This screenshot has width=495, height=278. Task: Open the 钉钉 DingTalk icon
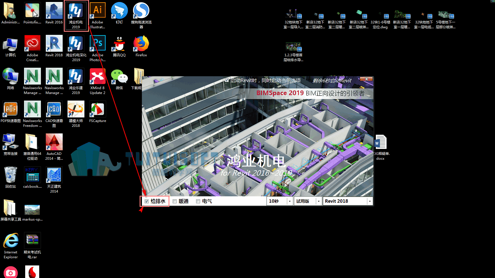click(119, 13)
